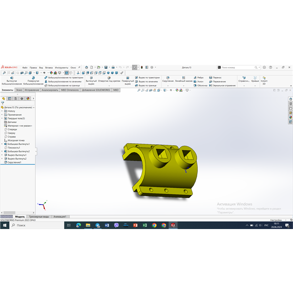Expand the History node
This screenshot has height=293, width=293.
2,111
